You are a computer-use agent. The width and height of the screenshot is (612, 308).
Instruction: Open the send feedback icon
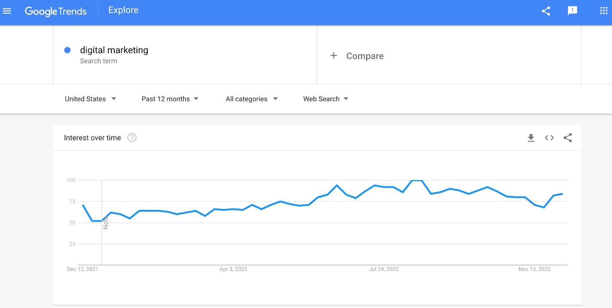pos(572,11)
